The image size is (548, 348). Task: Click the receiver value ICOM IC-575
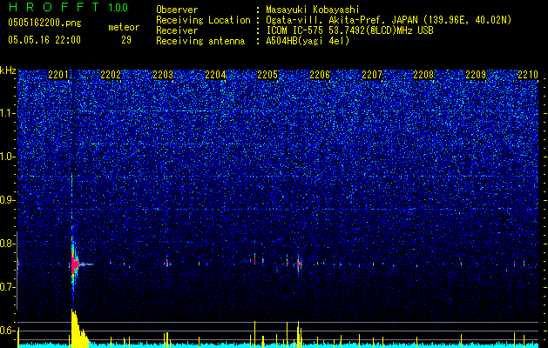tap(294, 30)
